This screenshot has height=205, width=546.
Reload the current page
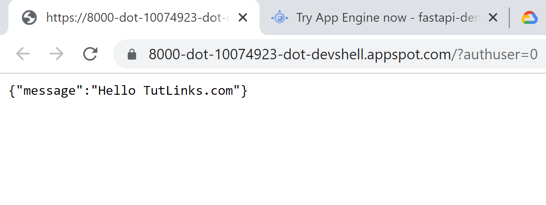click(x=90, y=54)
